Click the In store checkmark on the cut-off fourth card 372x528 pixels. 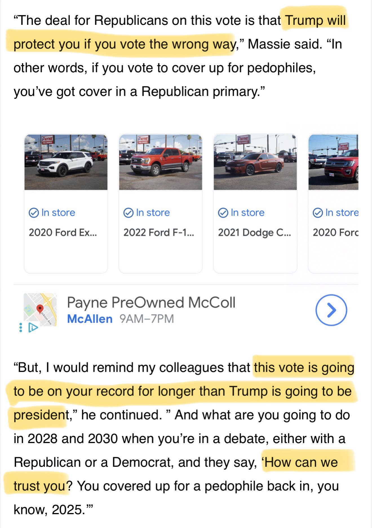(318, 213)
